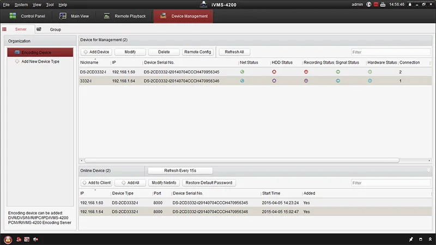
Task: Click the red HDD Status icon for 3332-I
Action: click(x=274, y=81)
